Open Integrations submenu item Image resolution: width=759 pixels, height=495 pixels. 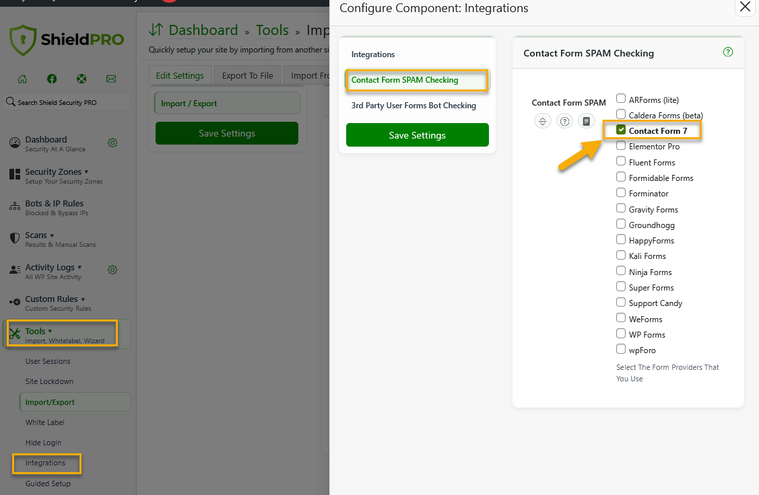click(x=45, y=463)
